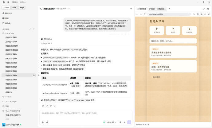This screenshot has width=212, height=128.
Task: Expand the TRAE AI创造力大赛 folder
Action: (11, 111)
